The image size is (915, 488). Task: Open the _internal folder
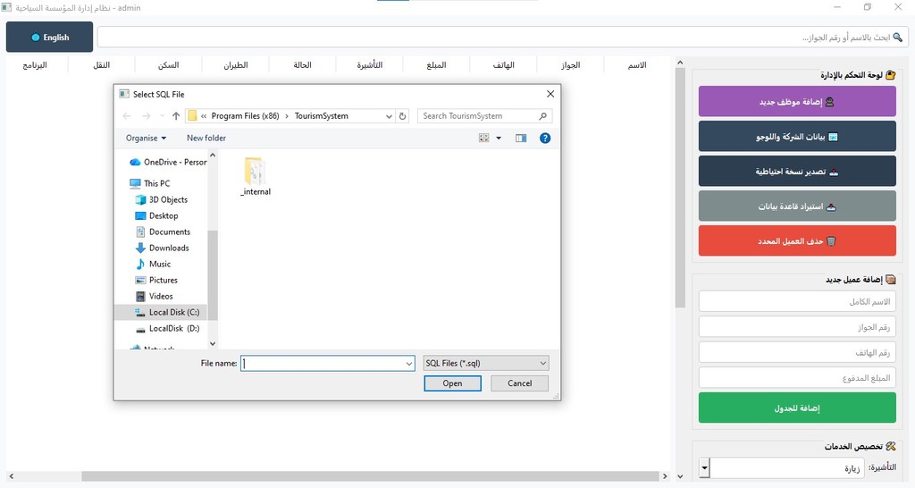coord(255,175)
